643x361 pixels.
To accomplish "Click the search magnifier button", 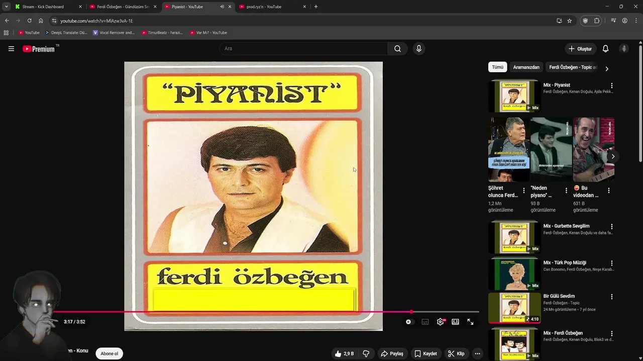I will coord(397,49).
